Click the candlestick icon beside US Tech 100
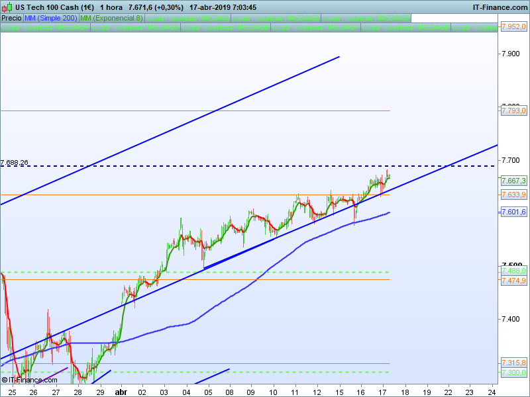 pos(7,7)
